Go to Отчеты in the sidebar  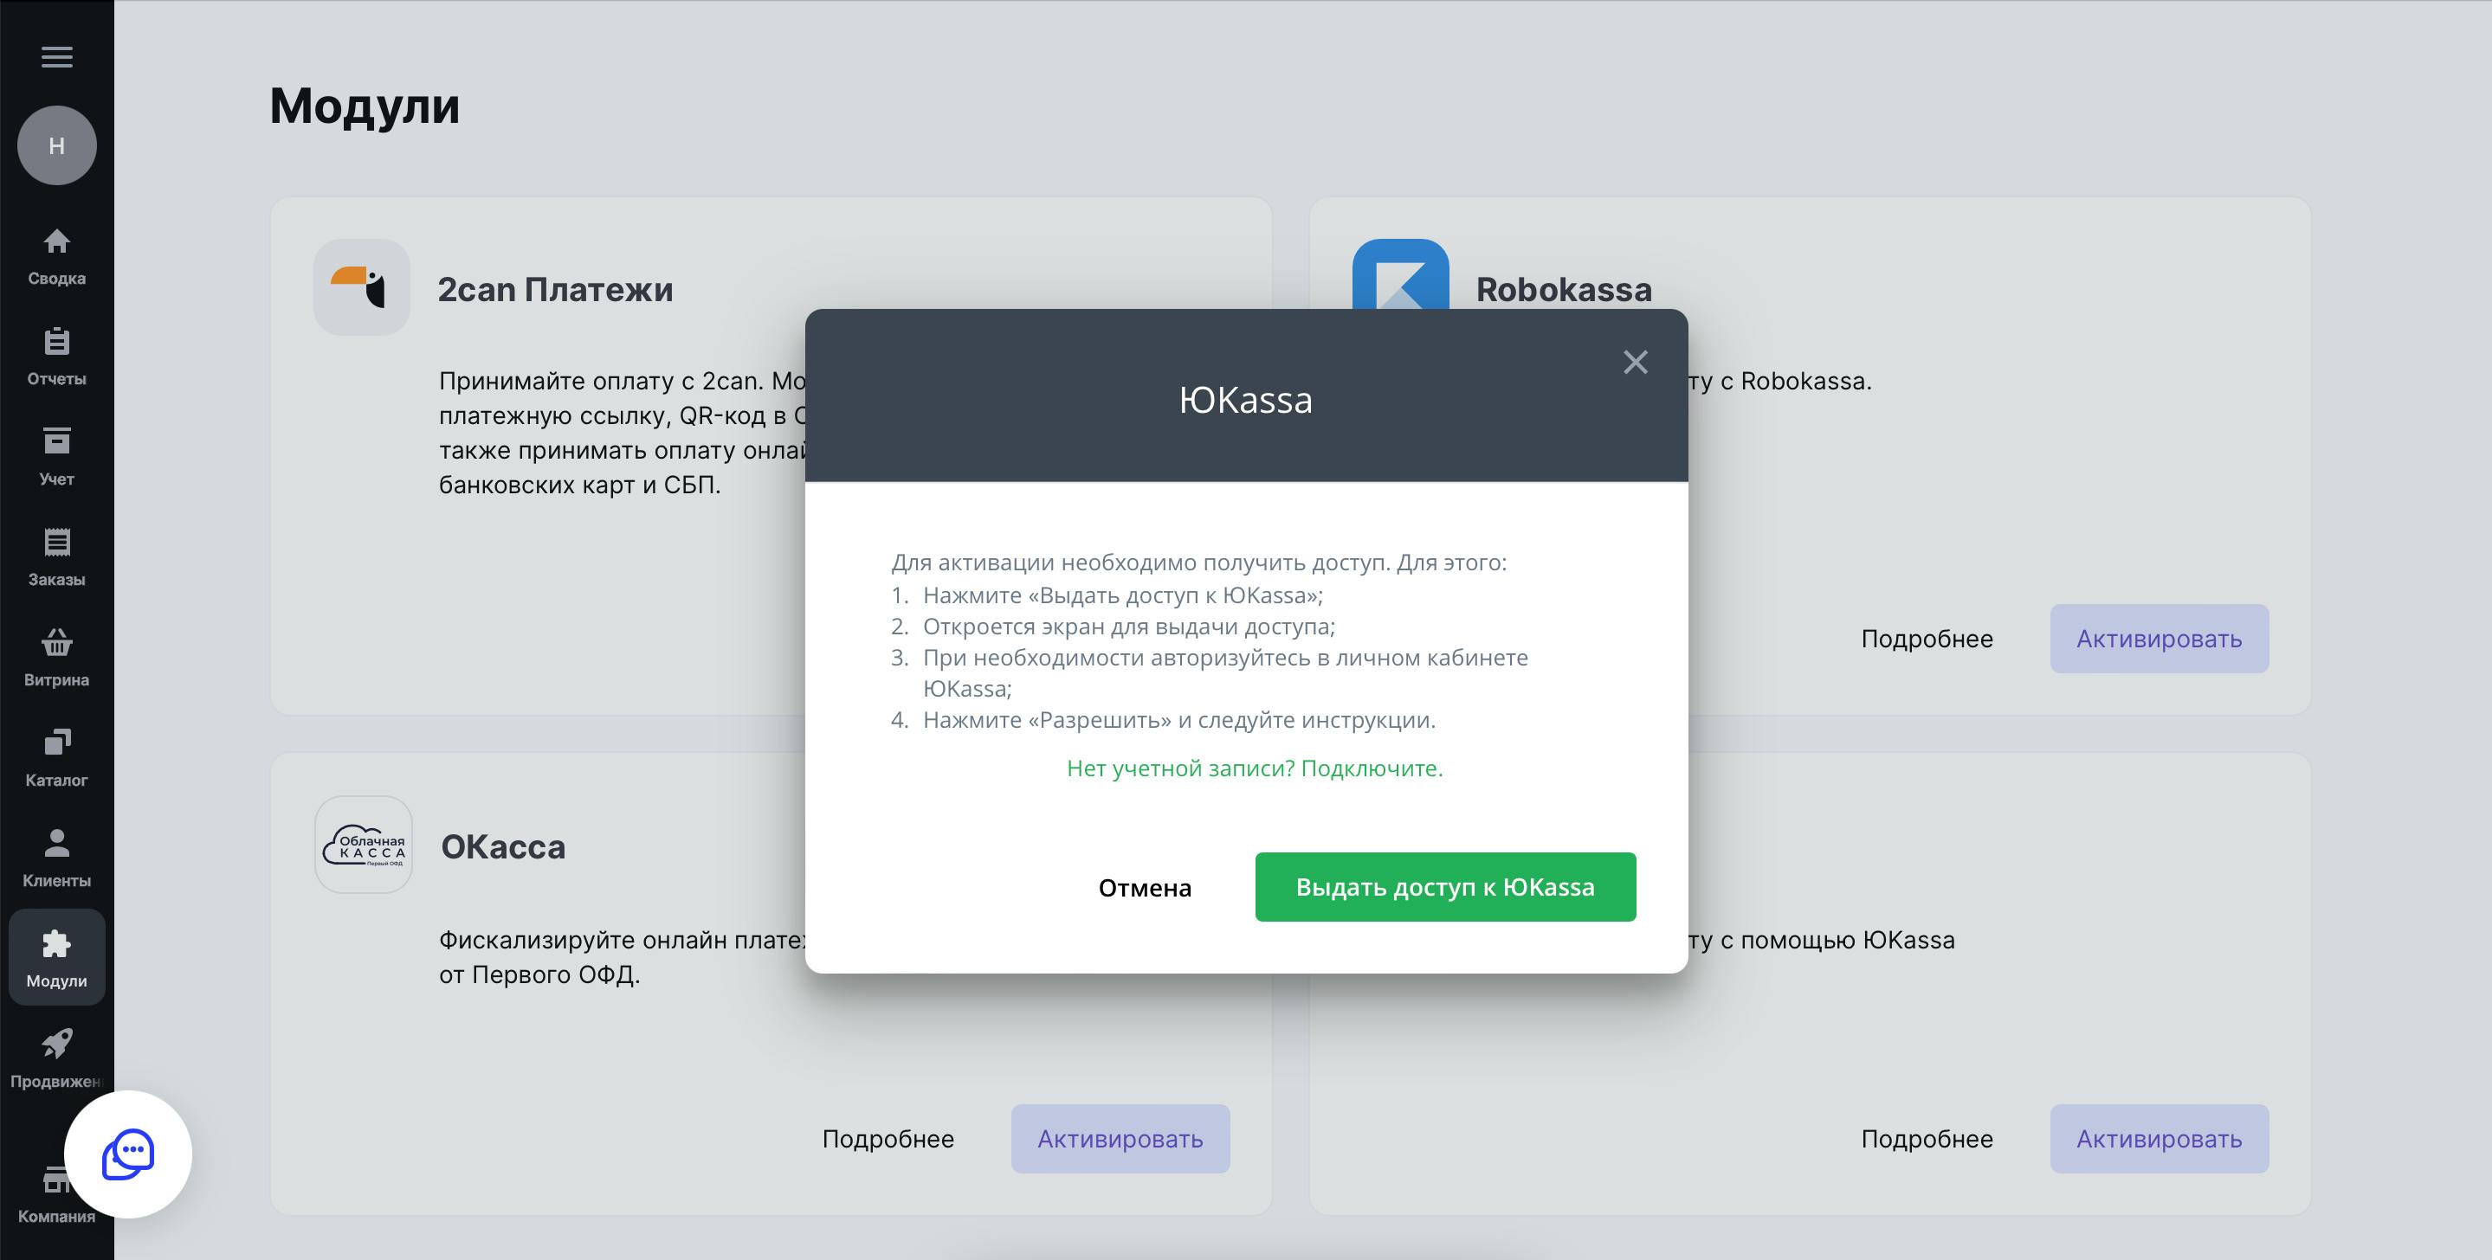[x=57, y=357]
